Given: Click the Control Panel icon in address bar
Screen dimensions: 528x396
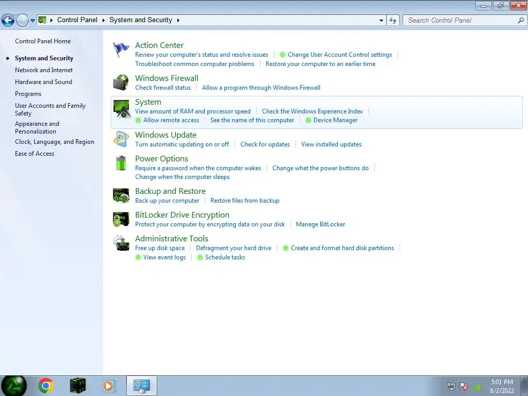Looking at the screenshot, I should [42, 20].
